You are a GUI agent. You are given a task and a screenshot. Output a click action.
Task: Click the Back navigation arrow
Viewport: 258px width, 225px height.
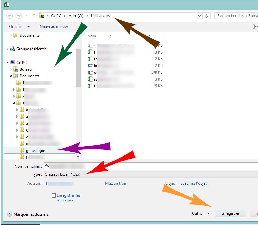pyautogui.click(x=9, y=16)
